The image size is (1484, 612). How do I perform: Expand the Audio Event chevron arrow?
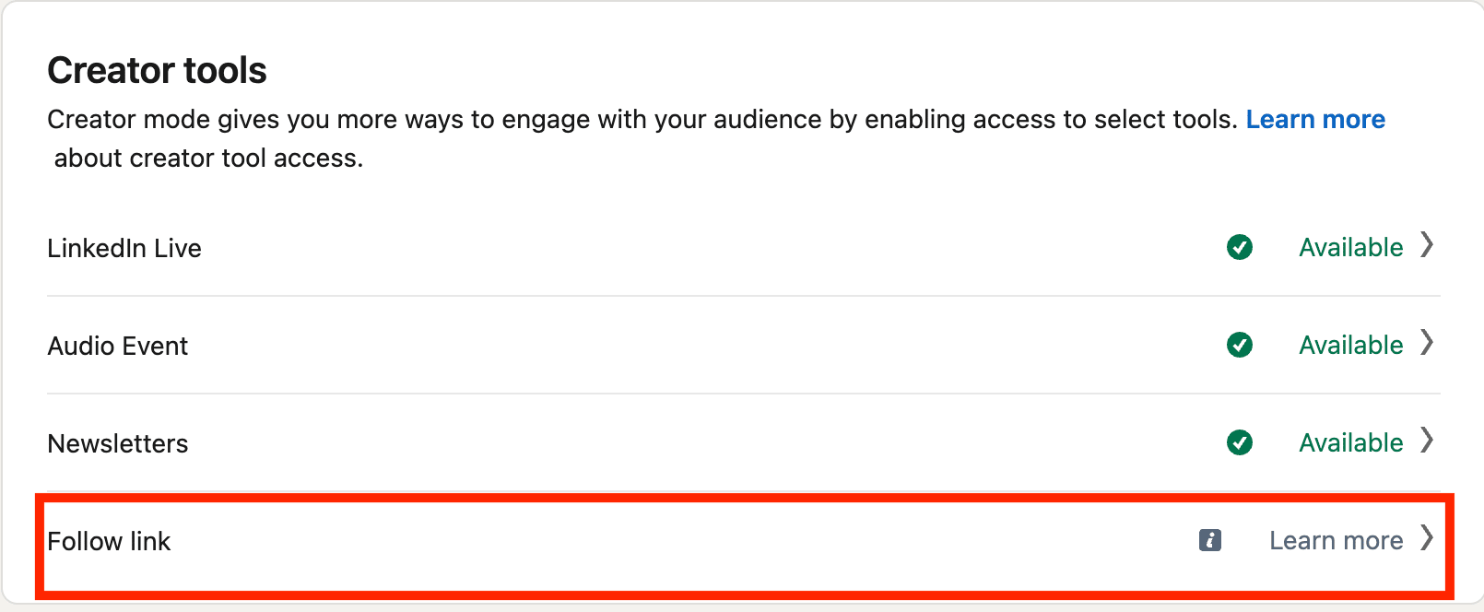click(1427, 343)
